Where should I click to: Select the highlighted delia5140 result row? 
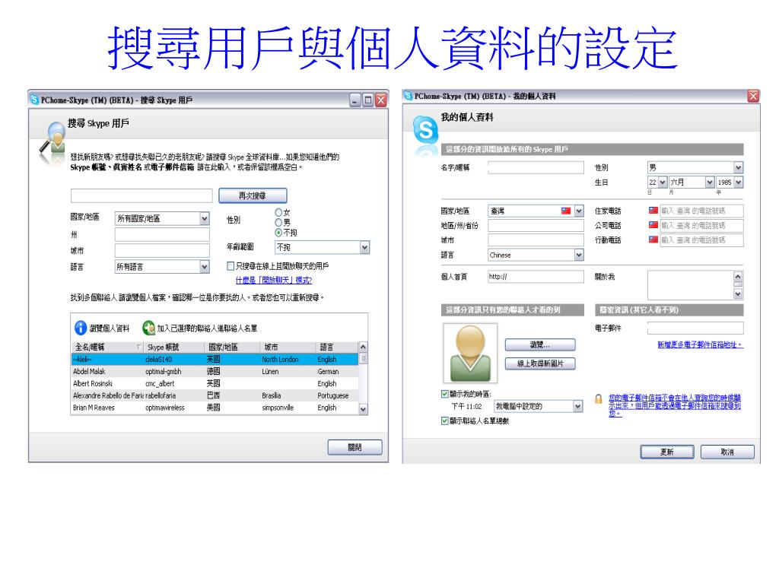pyautogui.click(x=215, y=359)
